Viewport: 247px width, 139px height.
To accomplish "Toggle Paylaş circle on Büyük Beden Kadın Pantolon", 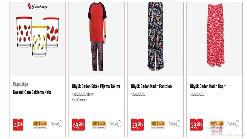I will tap(178, 124).
